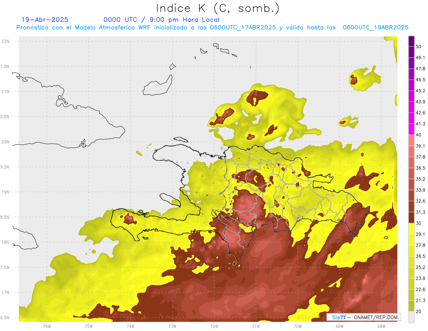
Task: Select the "32.6" value on the color scale
Action: pos(420,201)
